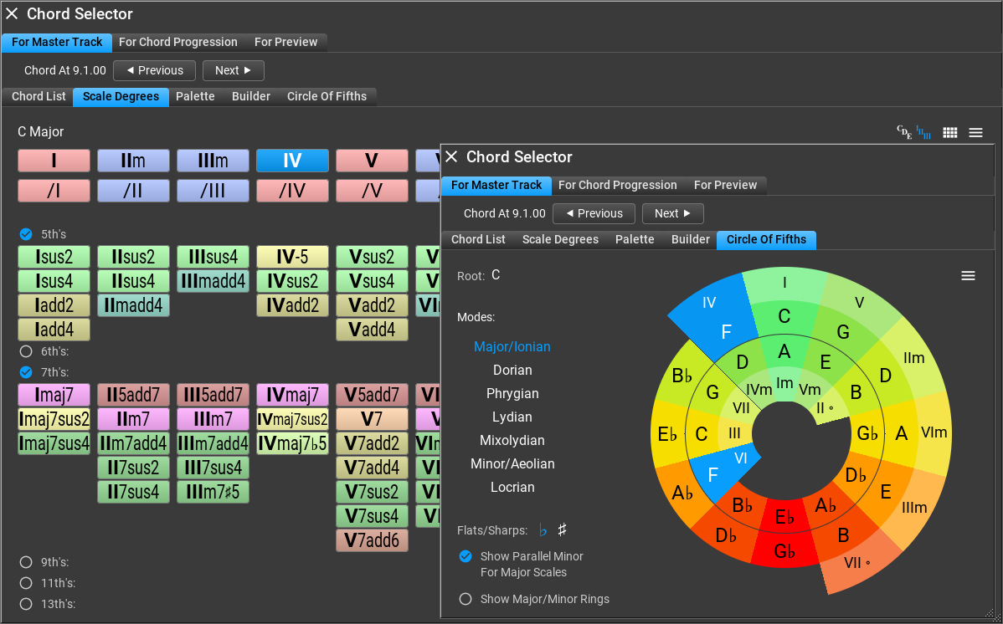1003x624 pixels.
Task: Open the Circle Of Fifths hamburger menu
Action: [x=968, y=274]
